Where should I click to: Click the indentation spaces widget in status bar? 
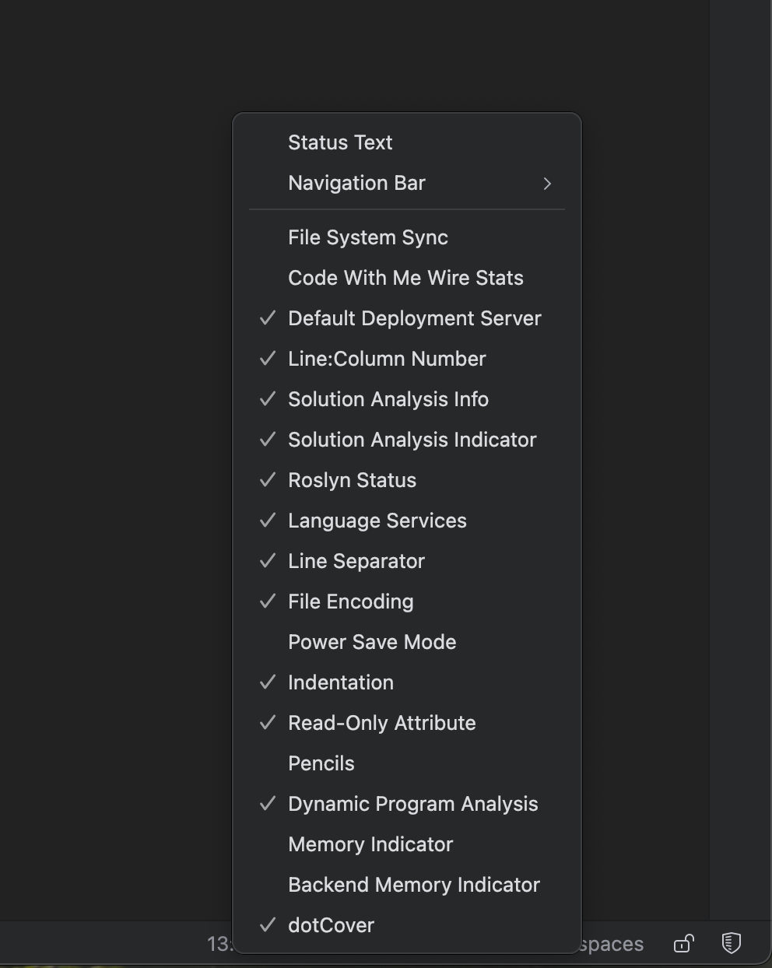tap(612, 945)
